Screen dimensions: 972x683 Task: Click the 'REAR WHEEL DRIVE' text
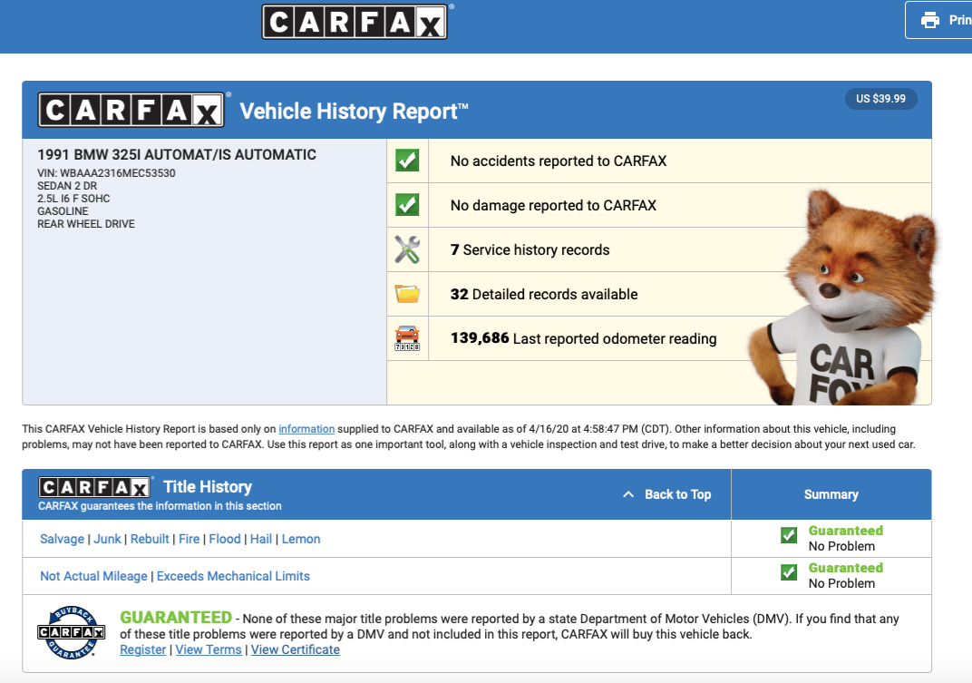[85, 224]
